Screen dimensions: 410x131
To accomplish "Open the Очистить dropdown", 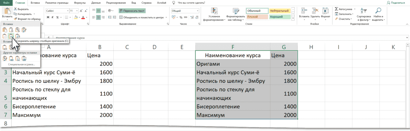I will [x=343, y=19].
